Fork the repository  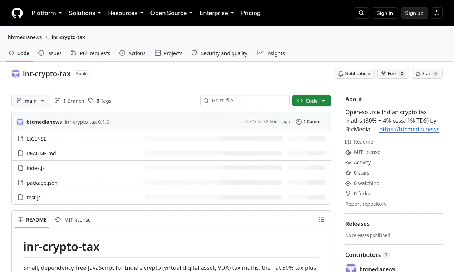[393, 74]
